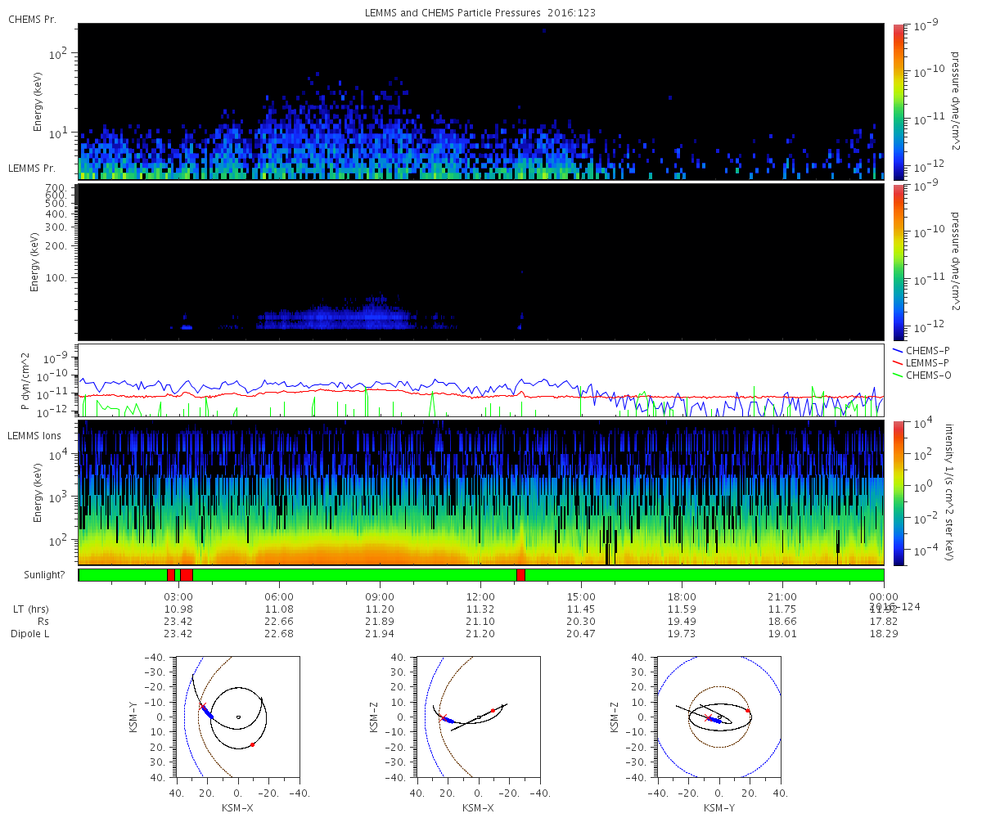
Task: Click the CHEMS-O green legend entry
Action: pyautogui.click(x=928, y=375)
